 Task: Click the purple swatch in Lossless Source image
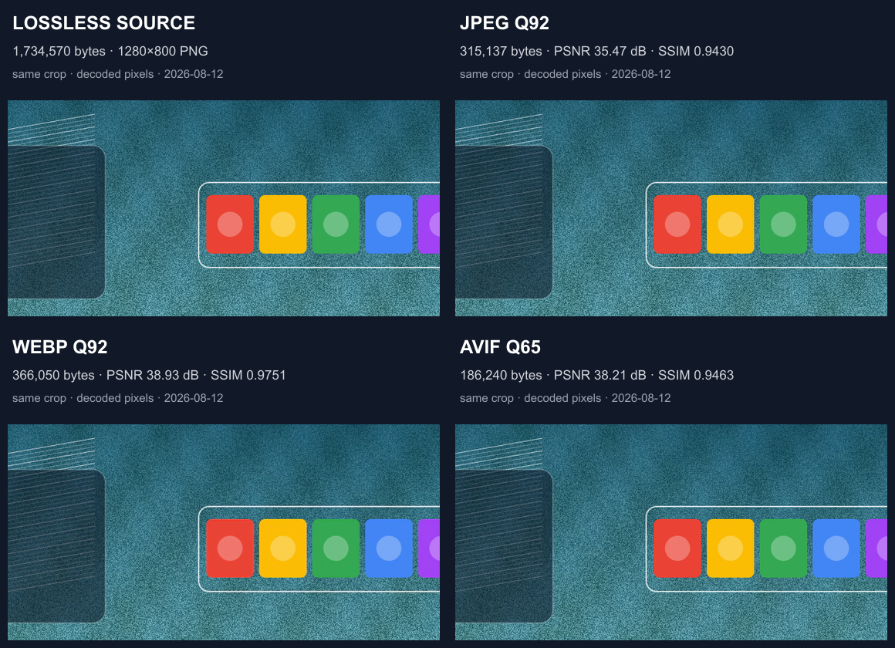429,224
